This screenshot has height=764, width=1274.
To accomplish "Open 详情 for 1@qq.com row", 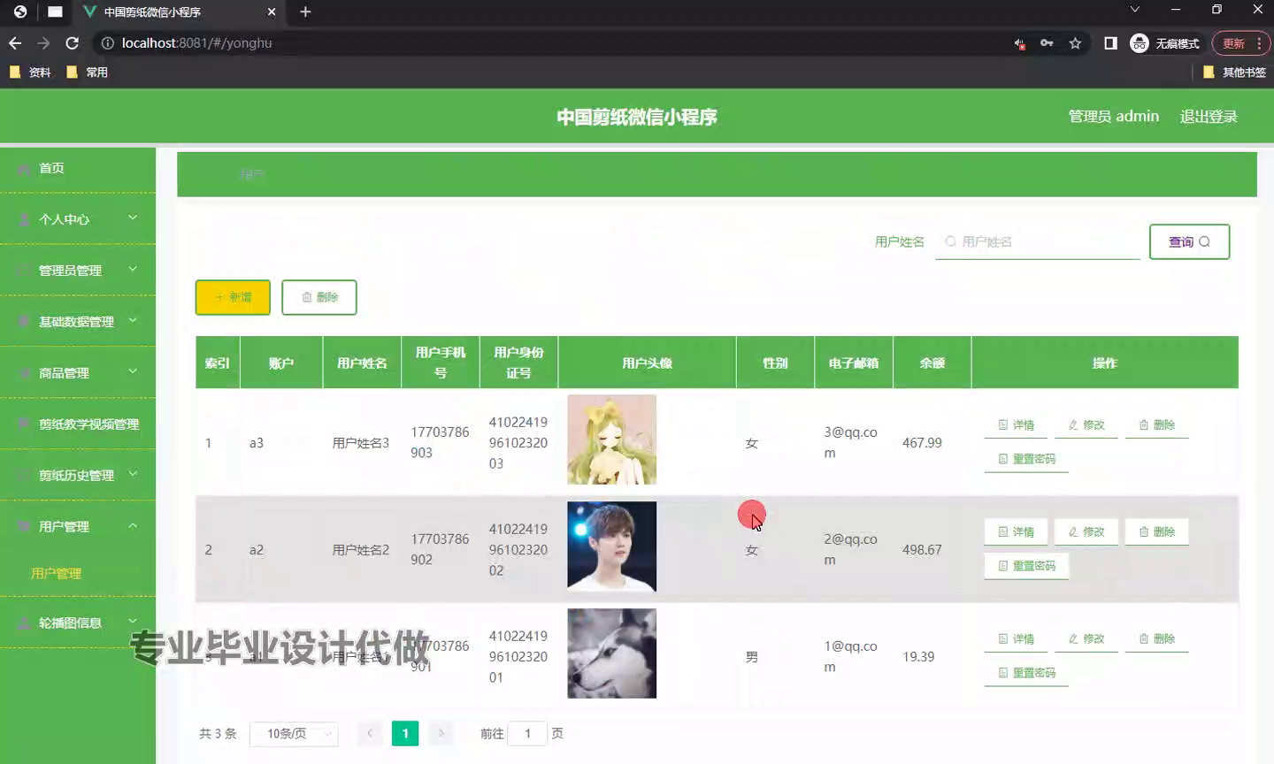I will pyautogui.click(x=1016, y=639).
